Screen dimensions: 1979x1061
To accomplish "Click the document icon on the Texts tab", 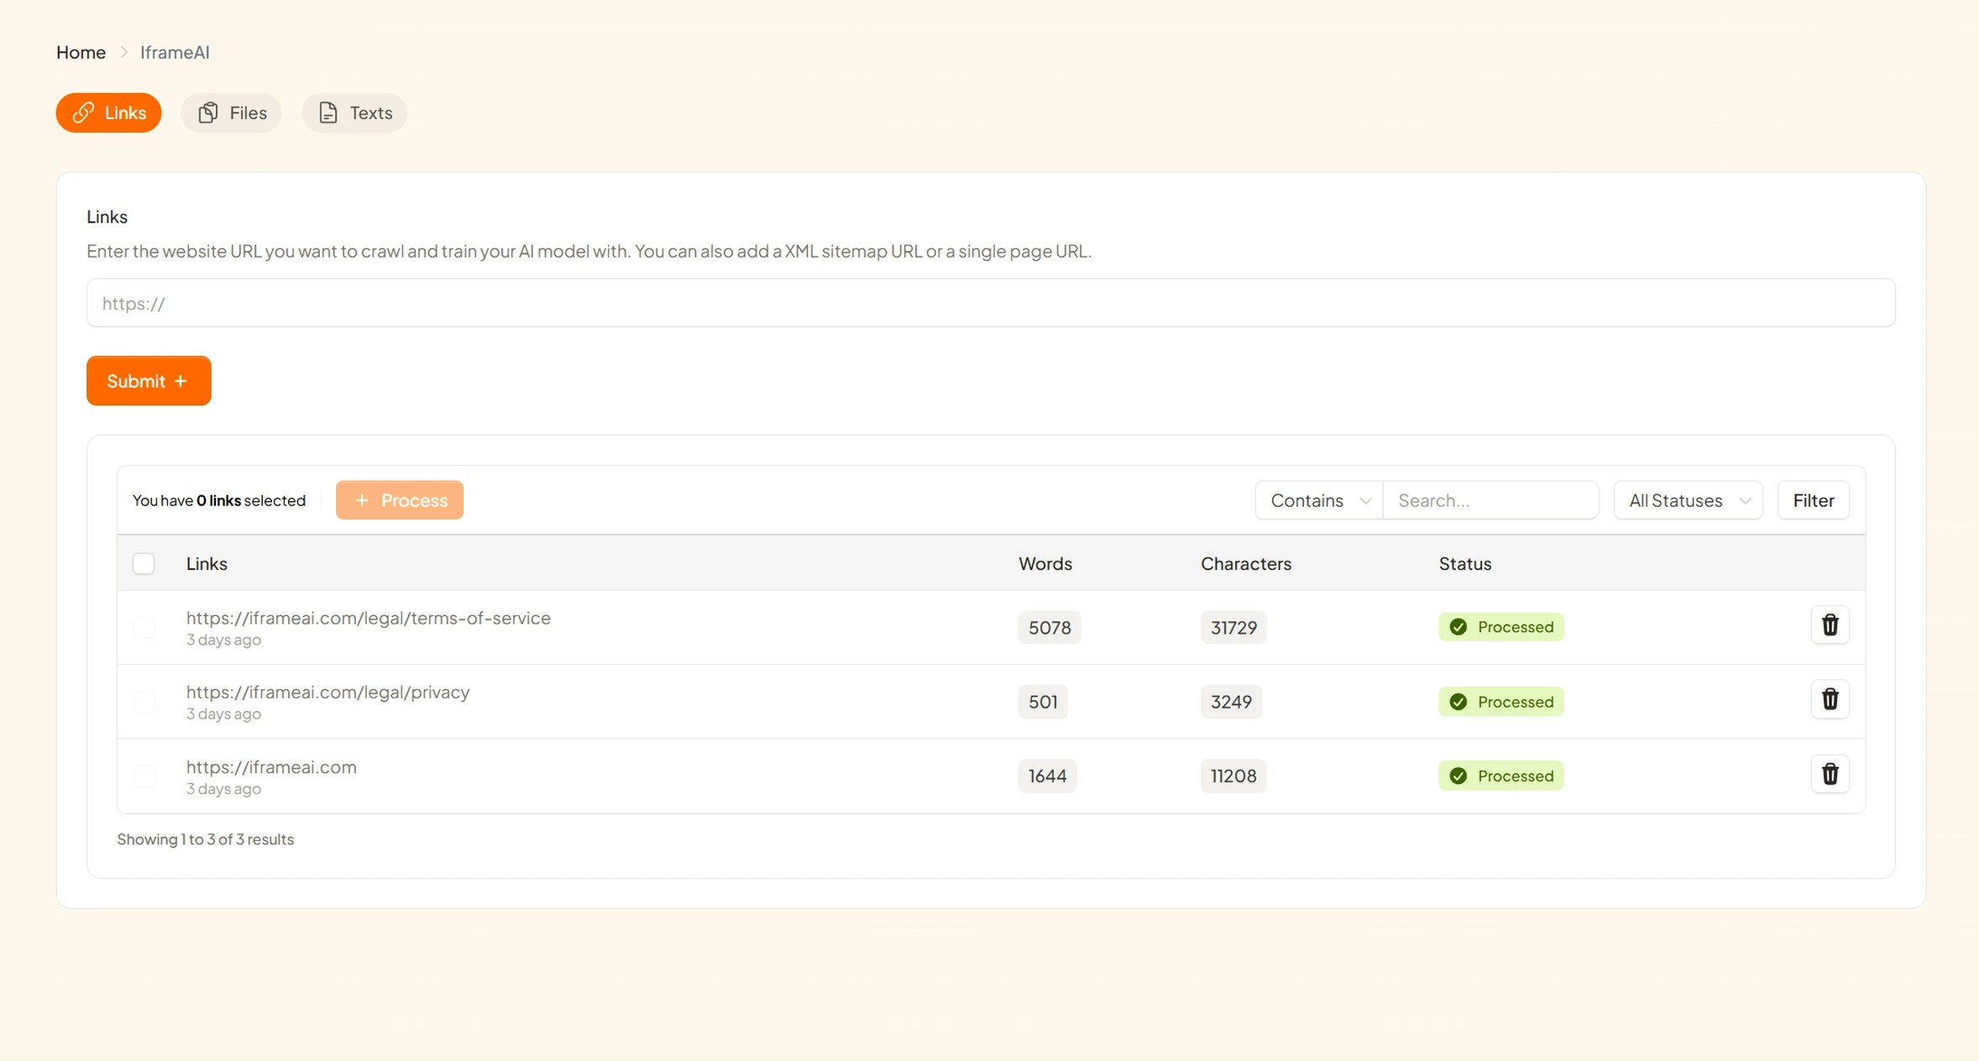I will 328,112.
